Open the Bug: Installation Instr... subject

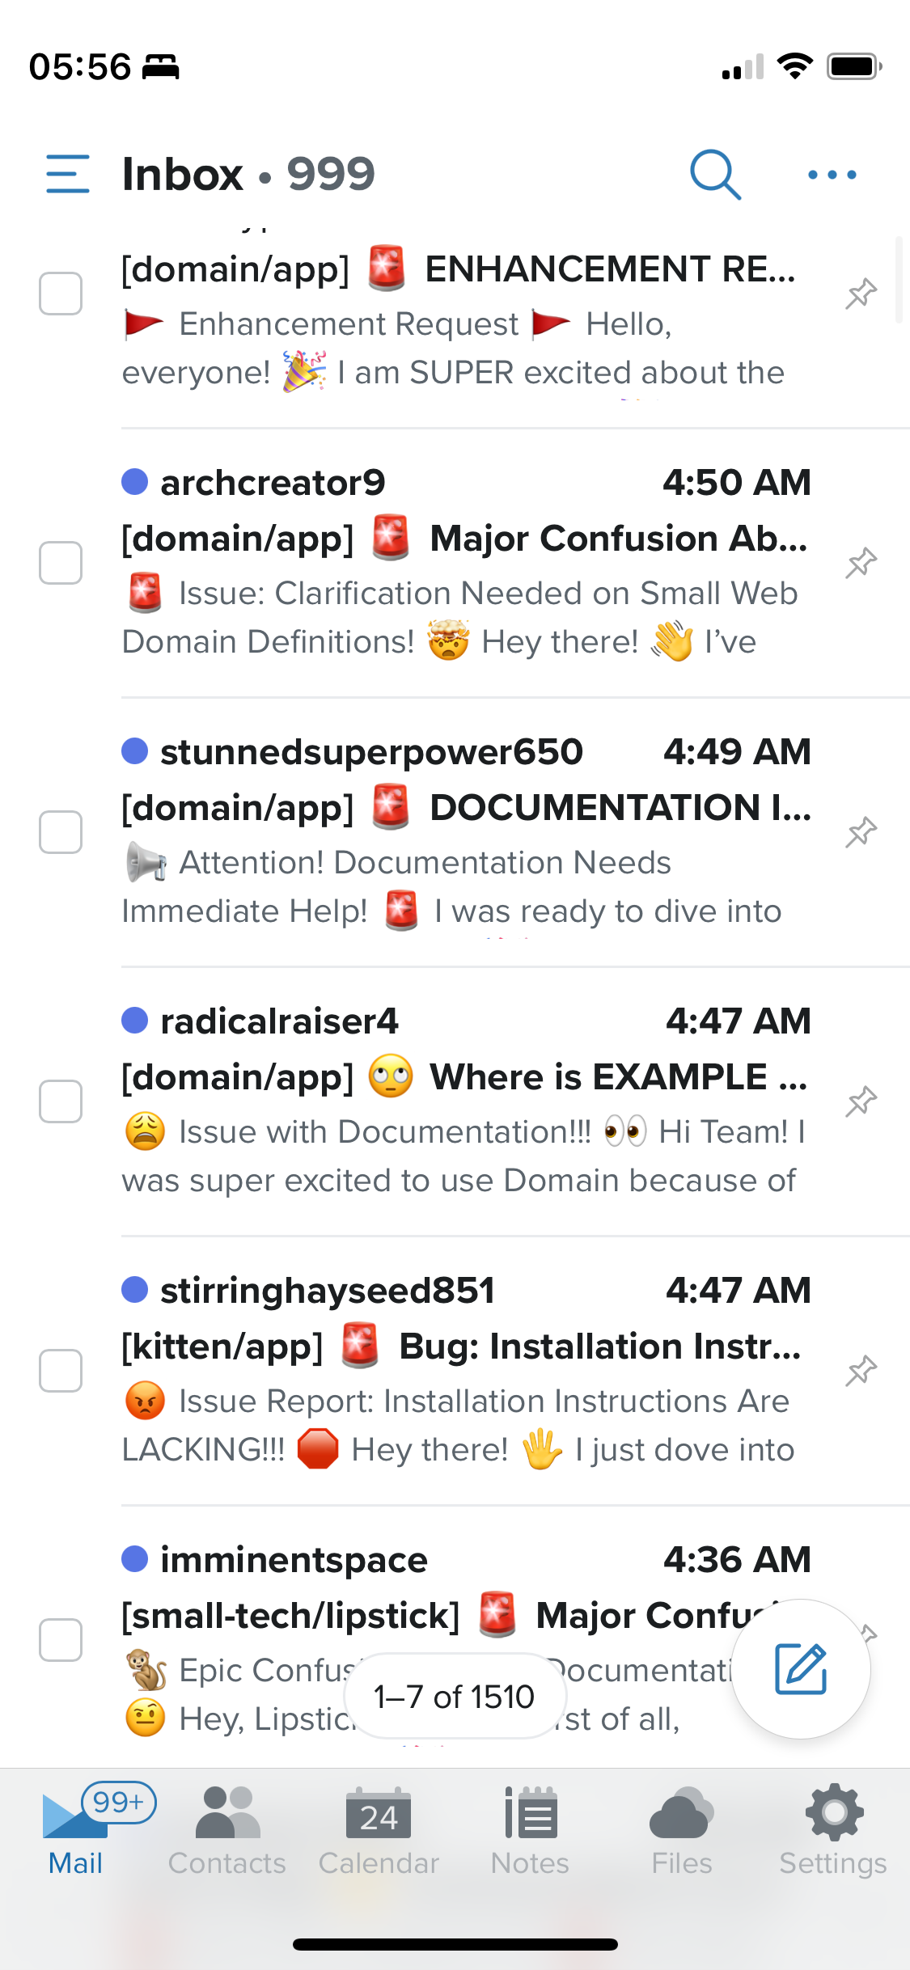461,1346
